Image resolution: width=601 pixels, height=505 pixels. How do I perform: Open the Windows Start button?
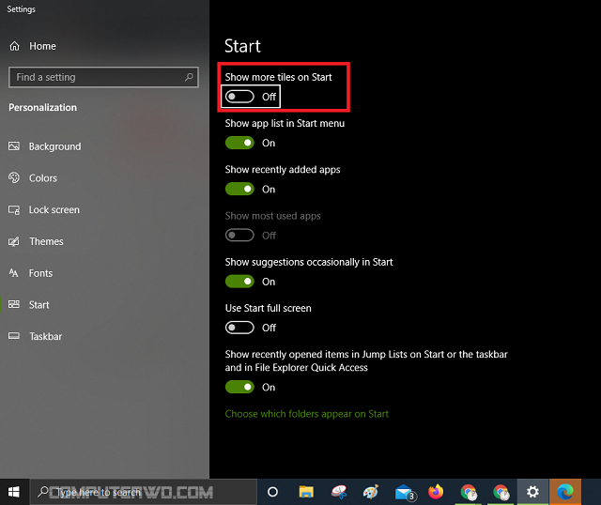[14, 492]
